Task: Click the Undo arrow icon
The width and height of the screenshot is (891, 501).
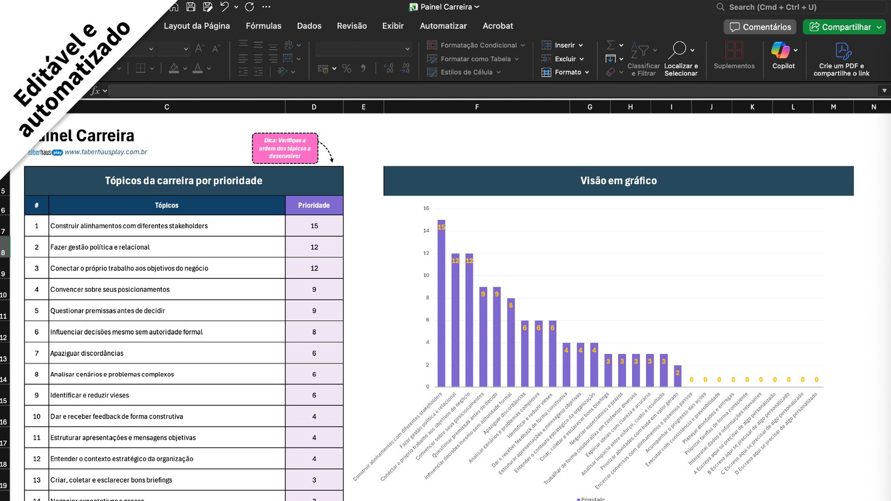Action: [x=224, y=7]
